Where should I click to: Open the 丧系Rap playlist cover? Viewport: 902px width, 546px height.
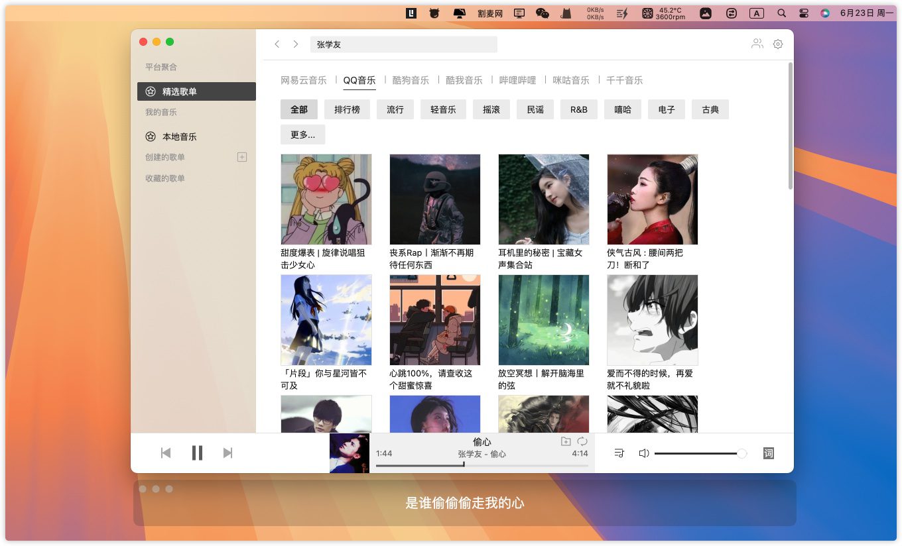coord(435,199)
